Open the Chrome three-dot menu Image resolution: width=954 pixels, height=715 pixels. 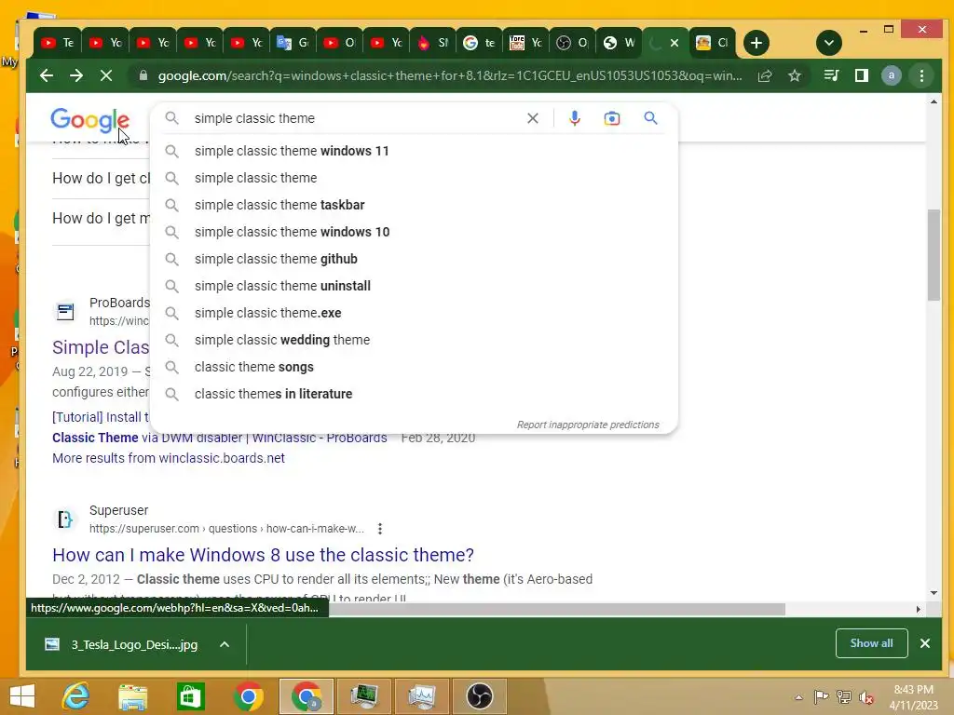point(921,75)
